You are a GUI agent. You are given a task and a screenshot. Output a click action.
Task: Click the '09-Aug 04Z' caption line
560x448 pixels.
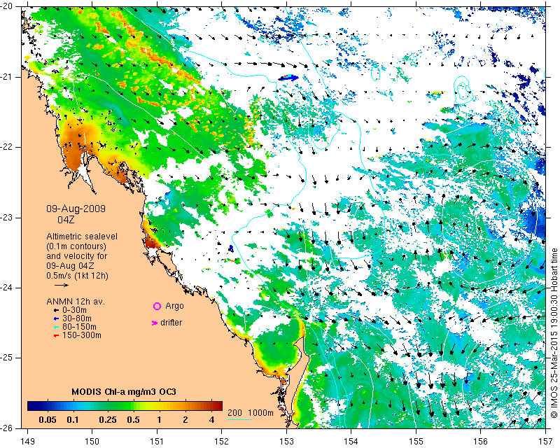point(71,266)
